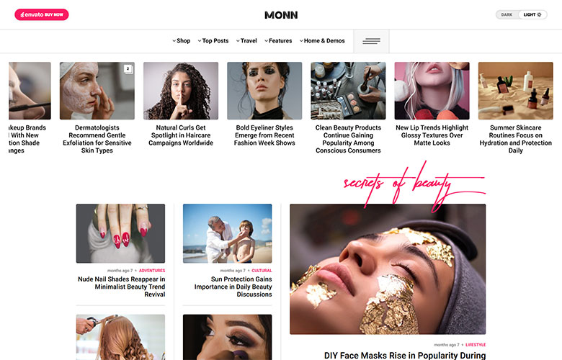Click the MONN site logo
The image size is (562, 360).
pyautogui.click(x=281, y=15)
